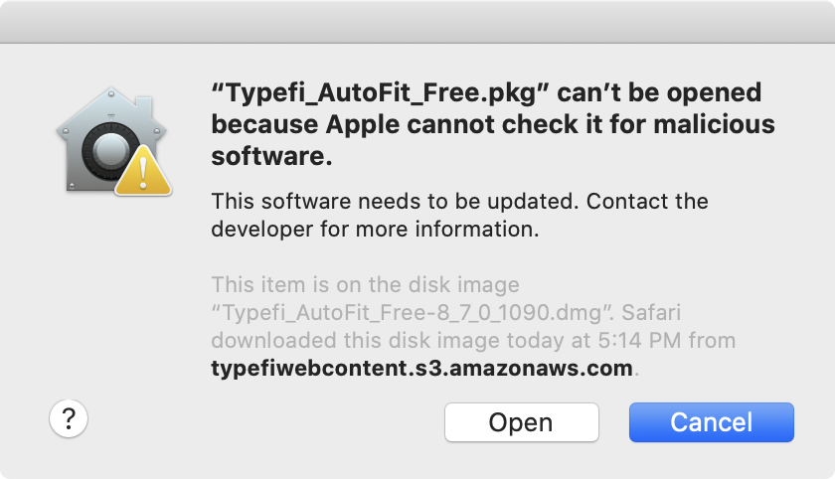Viewport: 835px width, 479px height.
Task: Click "This software needs to be updated" sentence
Action: pos(395,201)
